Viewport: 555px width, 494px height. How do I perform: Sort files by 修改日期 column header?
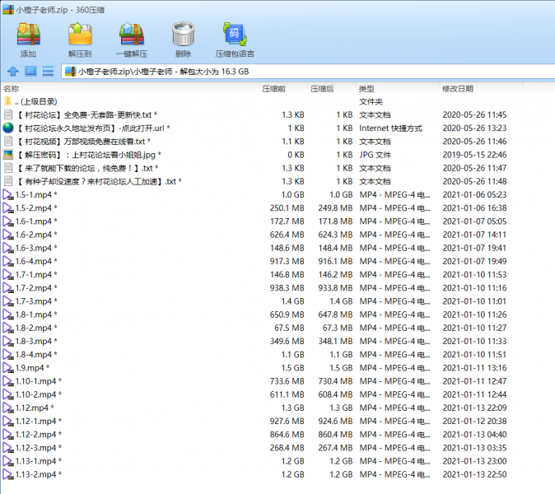(x=458, y=88)
